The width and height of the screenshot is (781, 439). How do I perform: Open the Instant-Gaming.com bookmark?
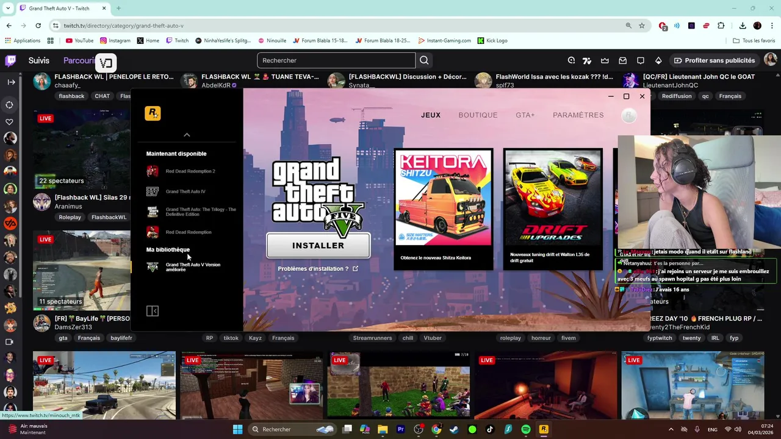(444, 41)
